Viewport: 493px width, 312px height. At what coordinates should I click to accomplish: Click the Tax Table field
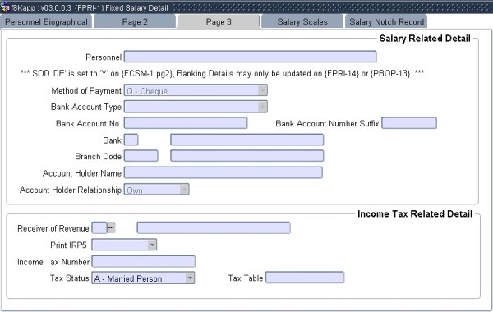(x=305, y=278)
